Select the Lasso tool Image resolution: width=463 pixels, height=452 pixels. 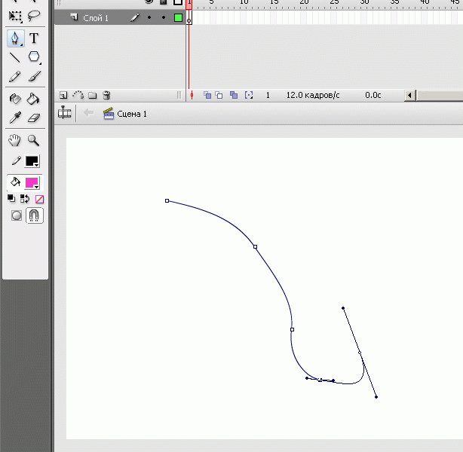point(34,16)
